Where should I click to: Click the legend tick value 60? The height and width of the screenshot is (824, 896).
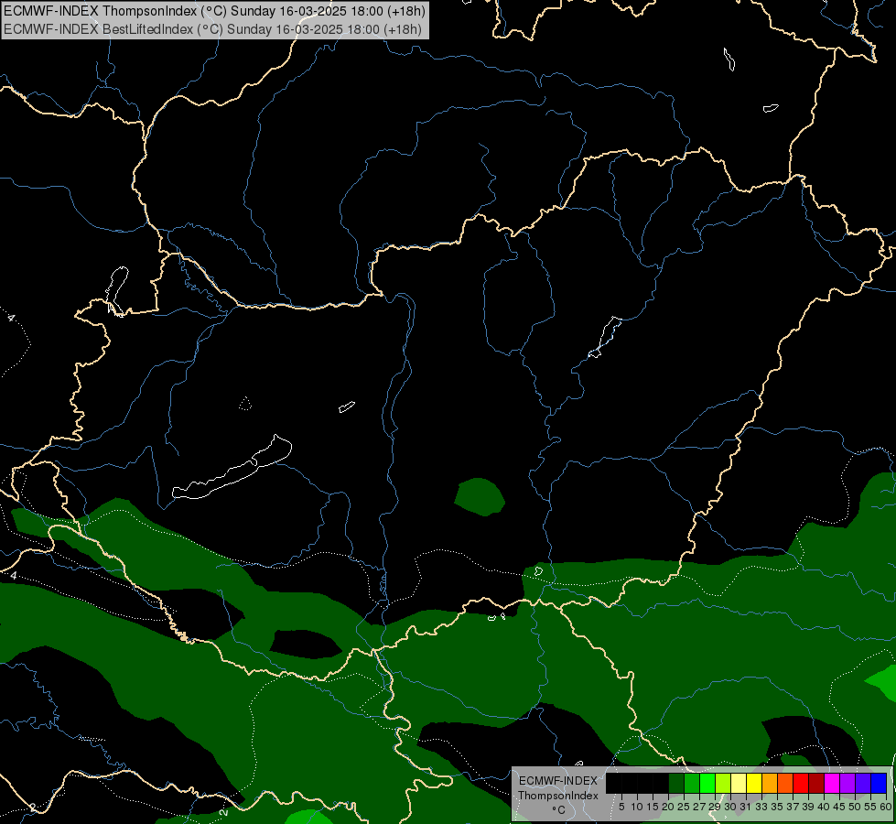pos(886,807)
